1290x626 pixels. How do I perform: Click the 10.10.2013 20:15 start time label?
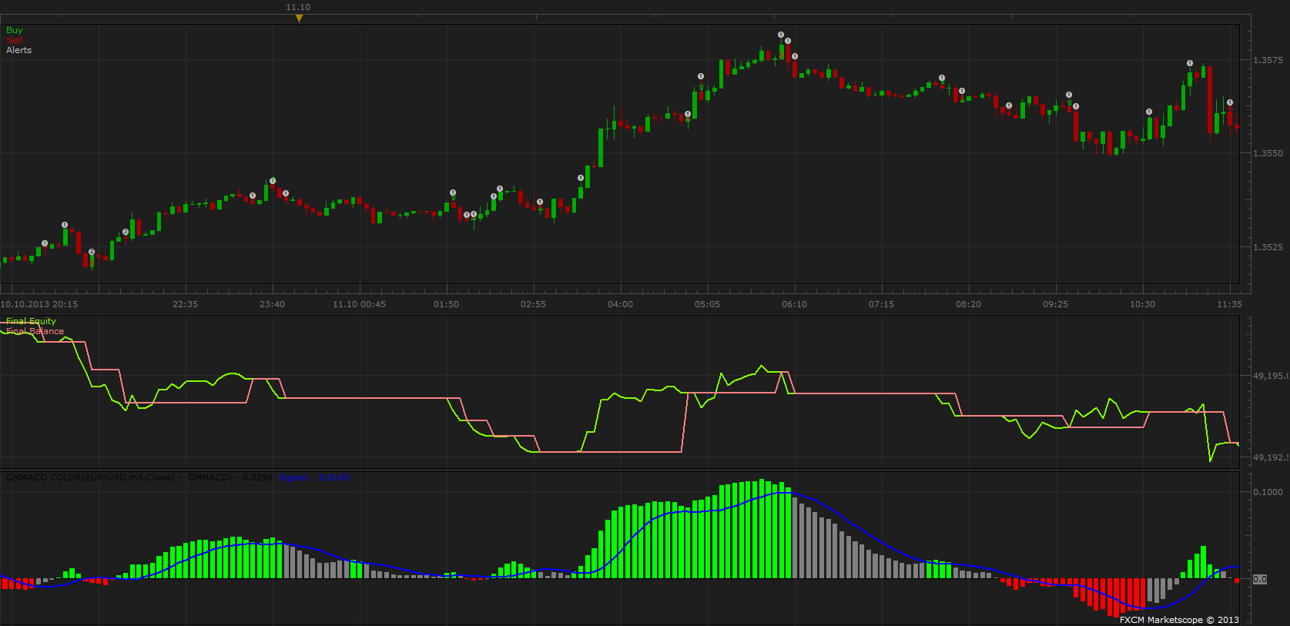pos(39,304)
